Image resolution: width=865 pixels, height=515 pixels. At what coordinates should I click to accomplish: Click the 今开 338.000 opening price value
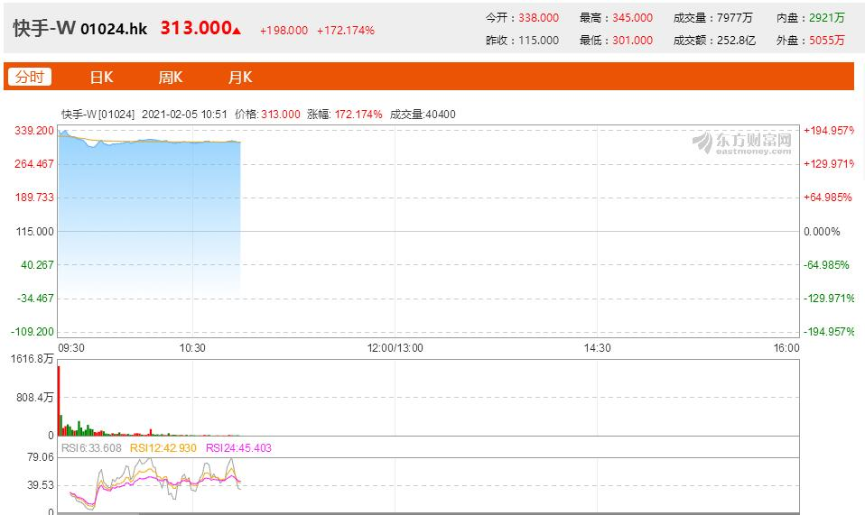tap(537, 18)
